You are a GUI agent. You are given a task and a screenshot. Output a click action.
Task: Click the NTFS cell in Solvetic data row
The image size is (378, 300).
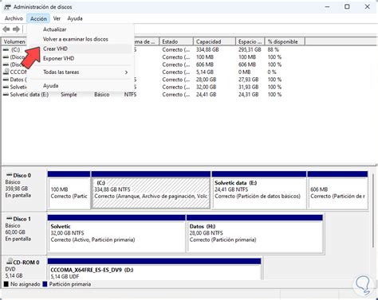pos(130,95)
